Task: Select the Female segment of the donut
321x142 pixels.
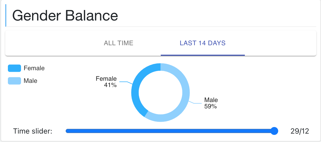Action: 135,89
